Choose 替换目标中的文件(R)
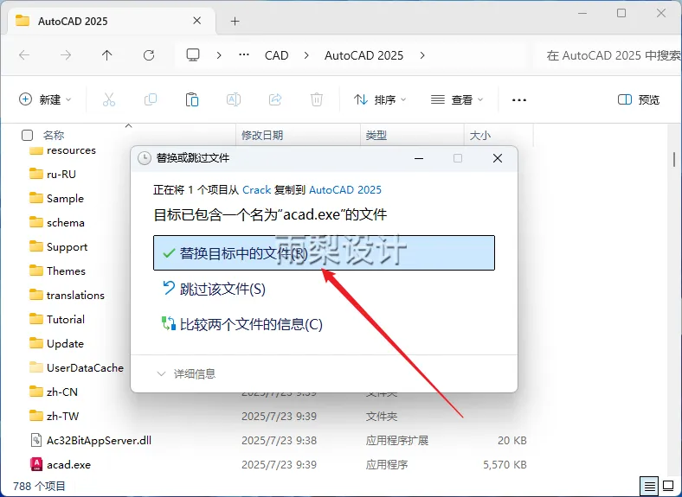 [x=324, y=253]
